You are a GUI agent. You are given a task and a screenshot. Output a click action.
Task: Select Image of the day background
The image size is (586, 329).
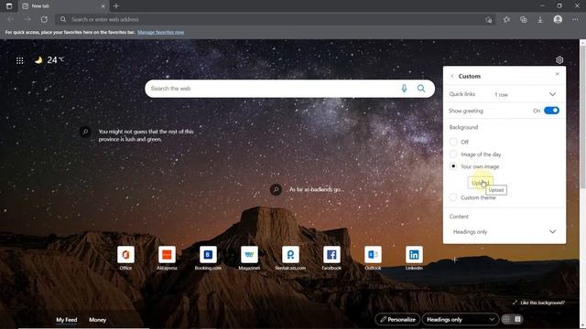coord(453,154)
